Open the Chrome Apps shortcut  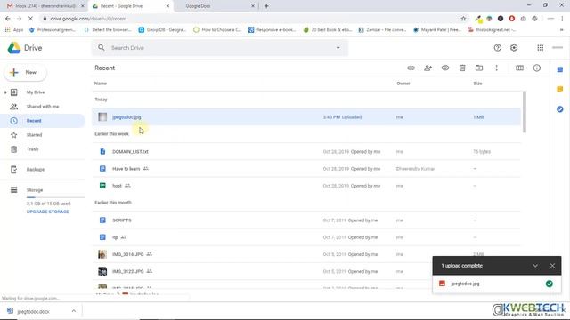pyautogui.click(x=14, y=29)
